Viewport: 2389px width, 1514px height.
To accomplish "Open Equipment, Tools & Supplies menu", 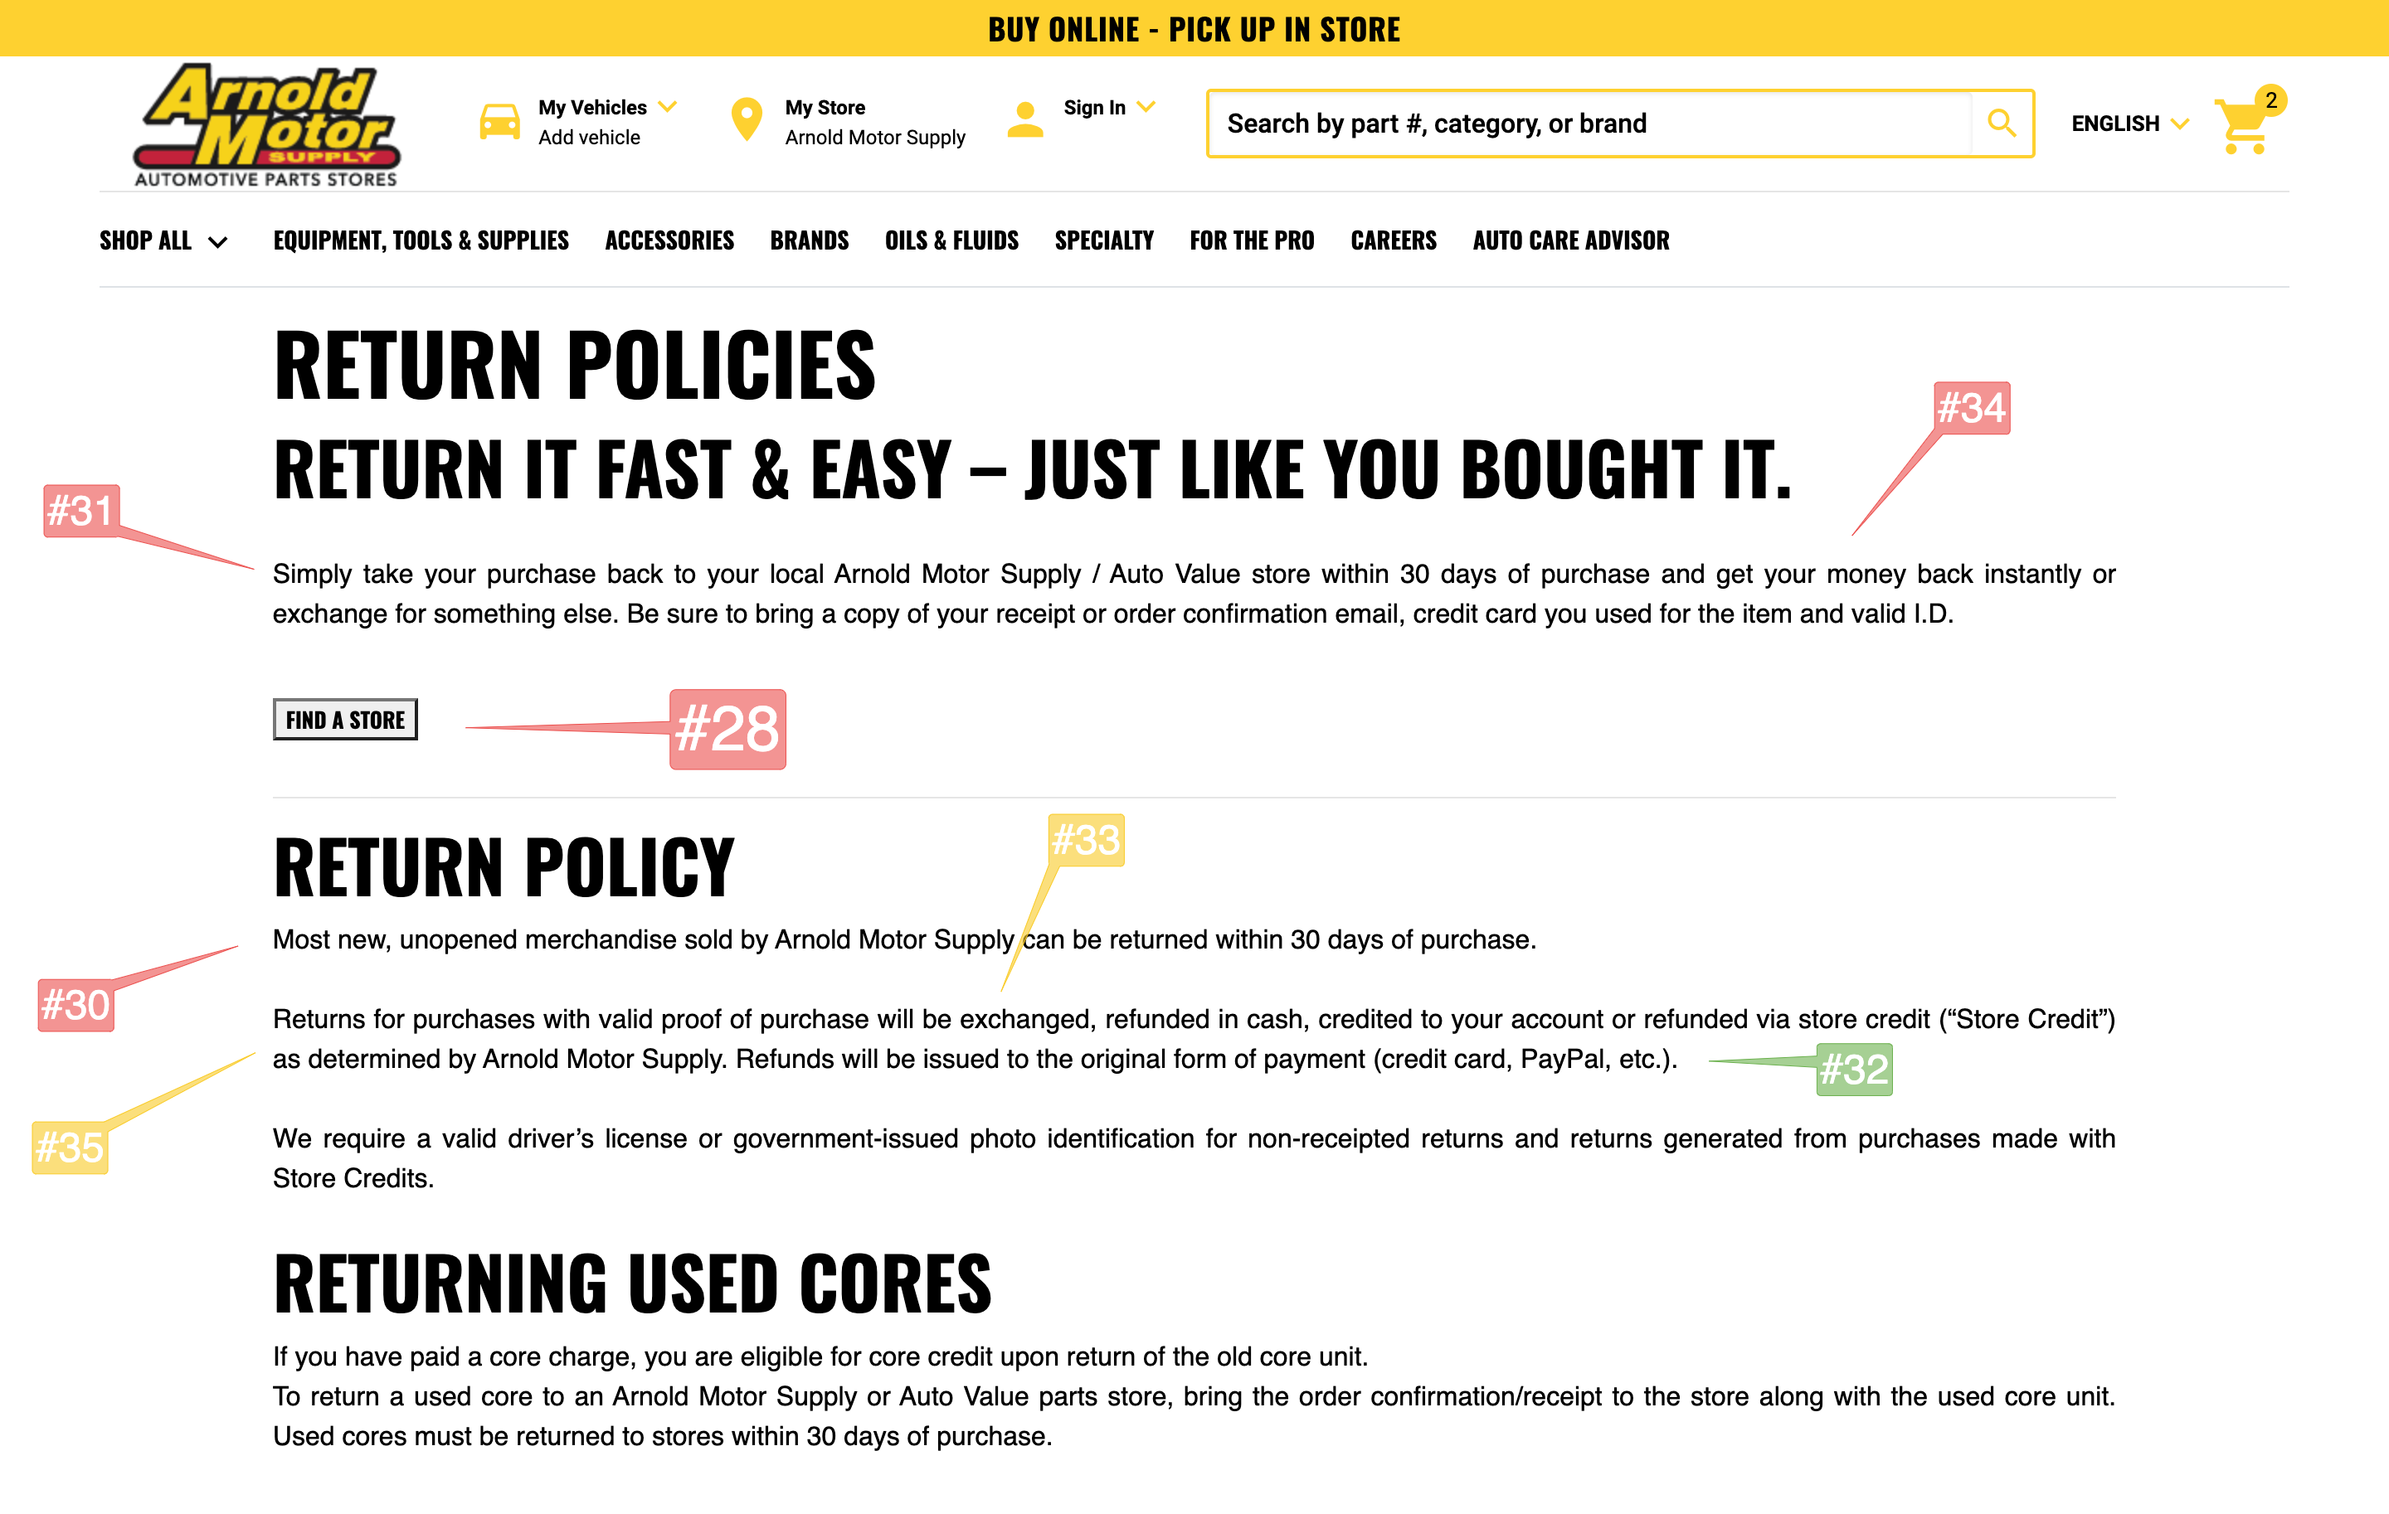I will [x=421, y=241].
